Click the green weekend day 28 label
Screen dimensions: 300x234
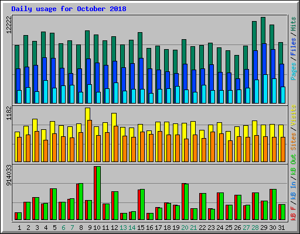pos(255,228)
